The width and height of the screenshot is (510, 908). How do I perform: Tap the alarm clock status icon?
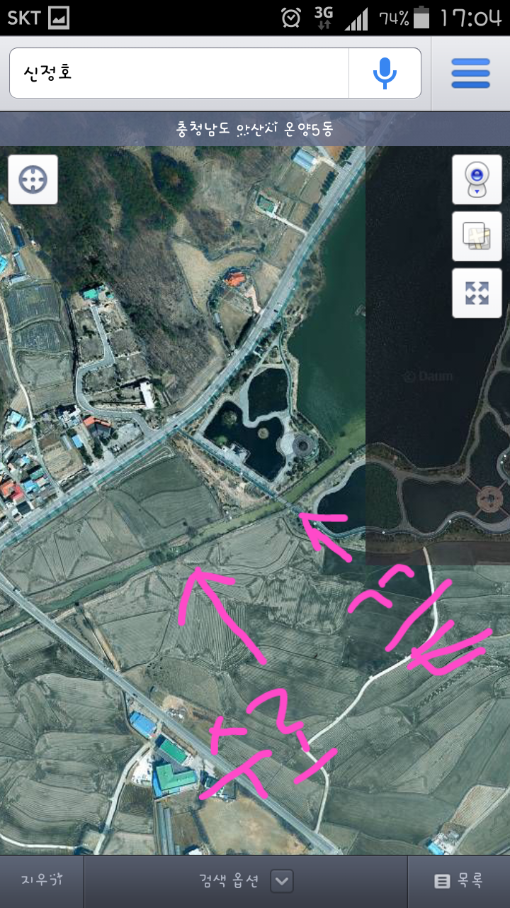pyautogui.click(x=291, y=18)
